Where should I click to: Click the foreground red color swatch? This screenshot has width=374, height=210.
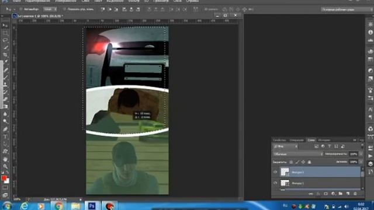pyautogui.click(x=4, y=178)
